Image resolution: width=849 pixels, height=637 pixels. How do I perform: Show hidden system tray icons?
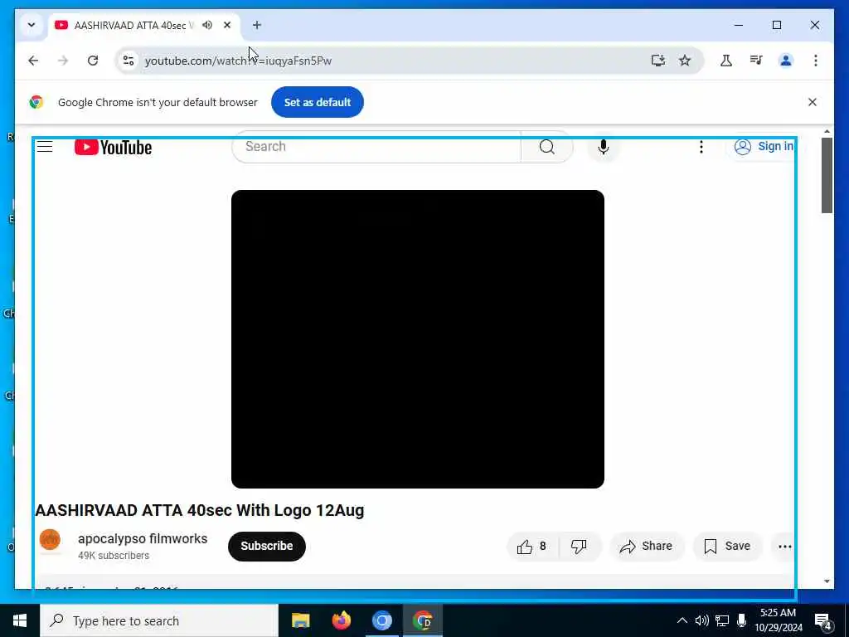click(682, 620)
